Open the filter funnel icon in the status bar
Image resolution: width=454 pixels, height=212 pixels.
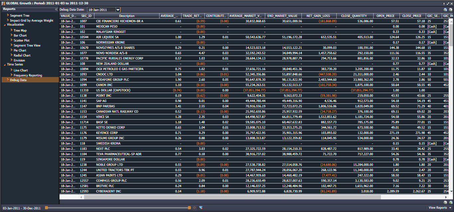(201, 208)
